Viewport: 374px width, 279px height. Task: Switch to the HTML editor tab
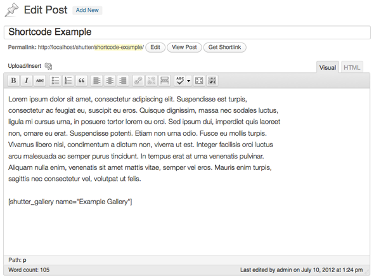(x=352, y=68)
